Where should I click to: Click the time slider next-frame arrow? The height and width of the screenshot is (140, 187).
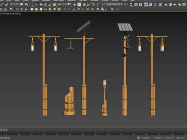tap(6, 130)
